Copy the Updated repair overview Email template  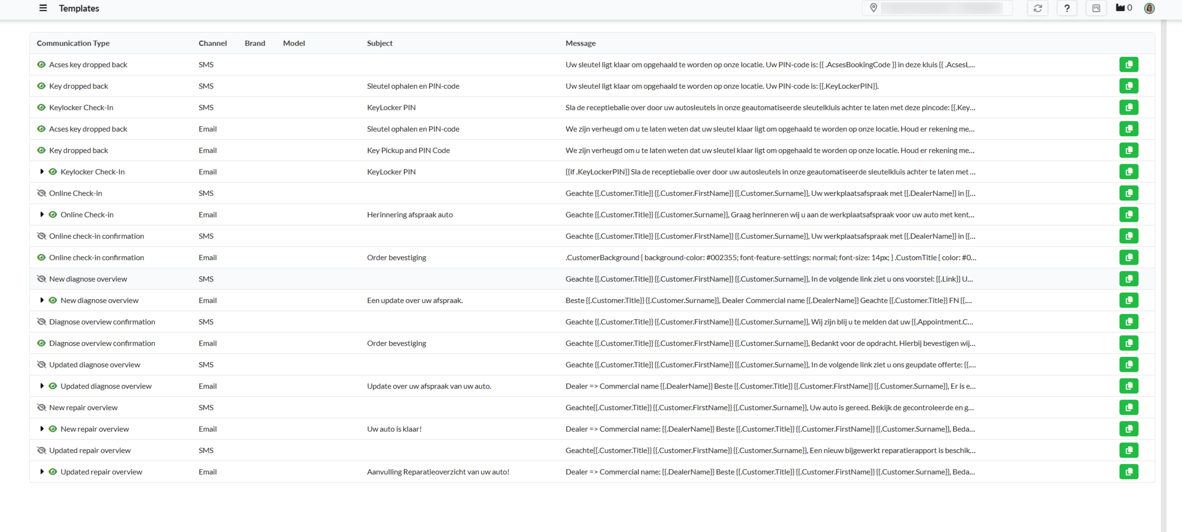coord(1128,472)
